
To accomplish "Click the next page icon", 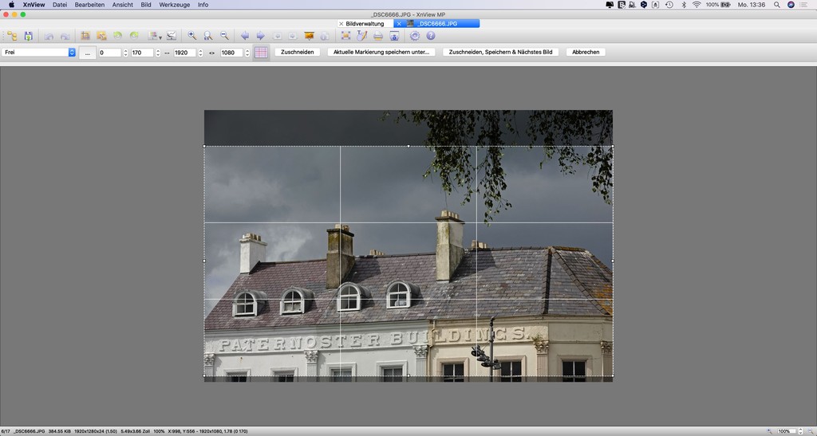I will pyautogui.click(x=294, y=36).
